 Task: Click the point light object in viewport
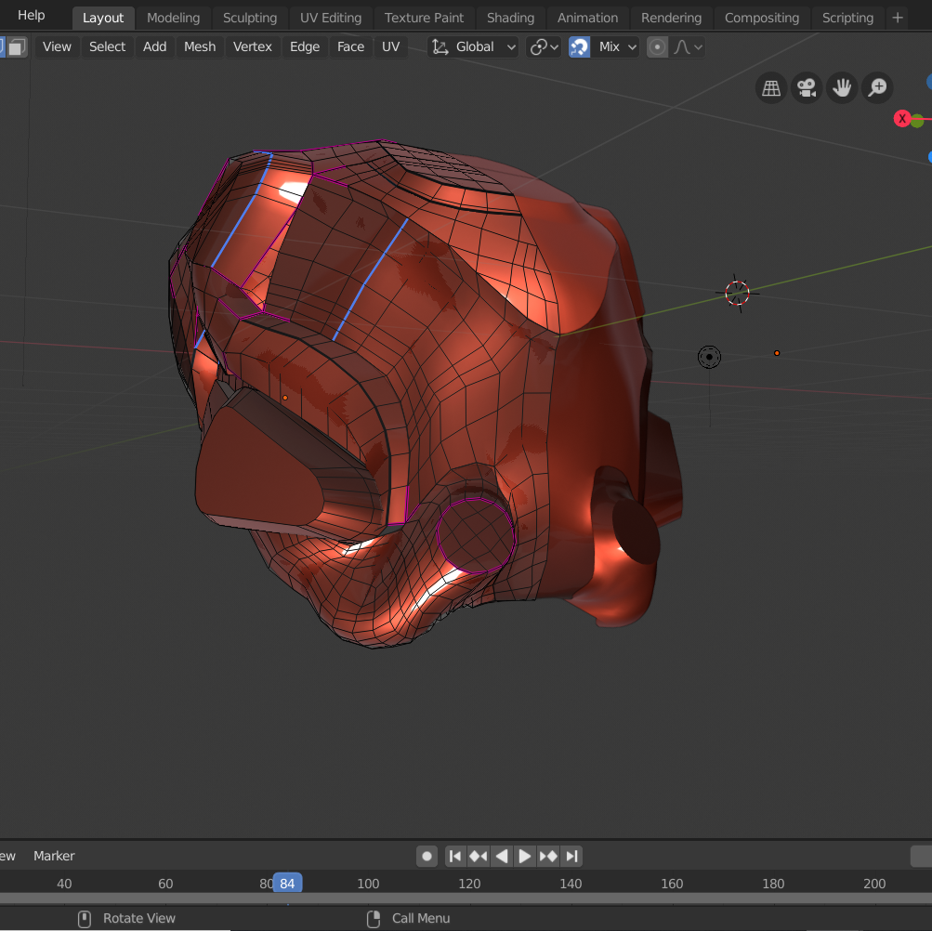(709, 358)
